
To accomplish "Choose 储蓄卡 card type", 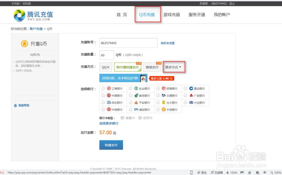I will click(x=122, y=118).
